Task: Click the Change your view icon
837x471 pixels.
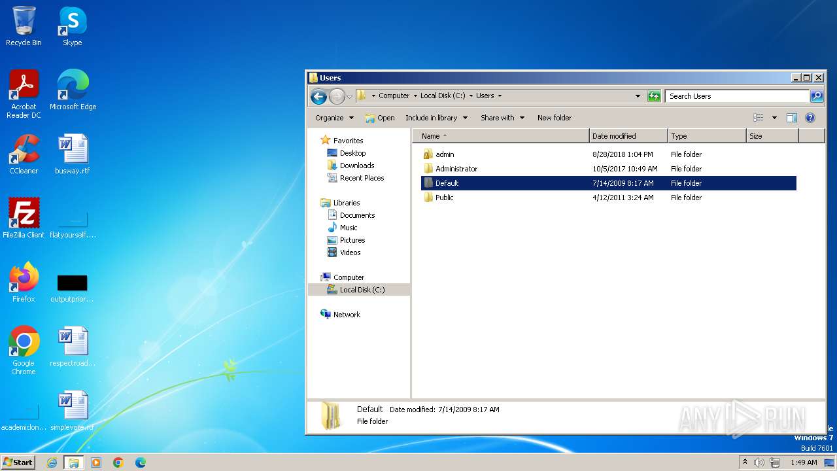Action: (759, 118)
